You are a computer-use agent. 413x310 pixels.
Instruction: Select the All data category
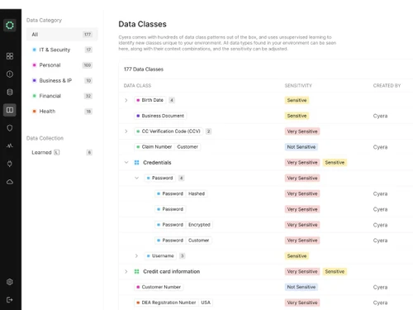tap(62, 35)
